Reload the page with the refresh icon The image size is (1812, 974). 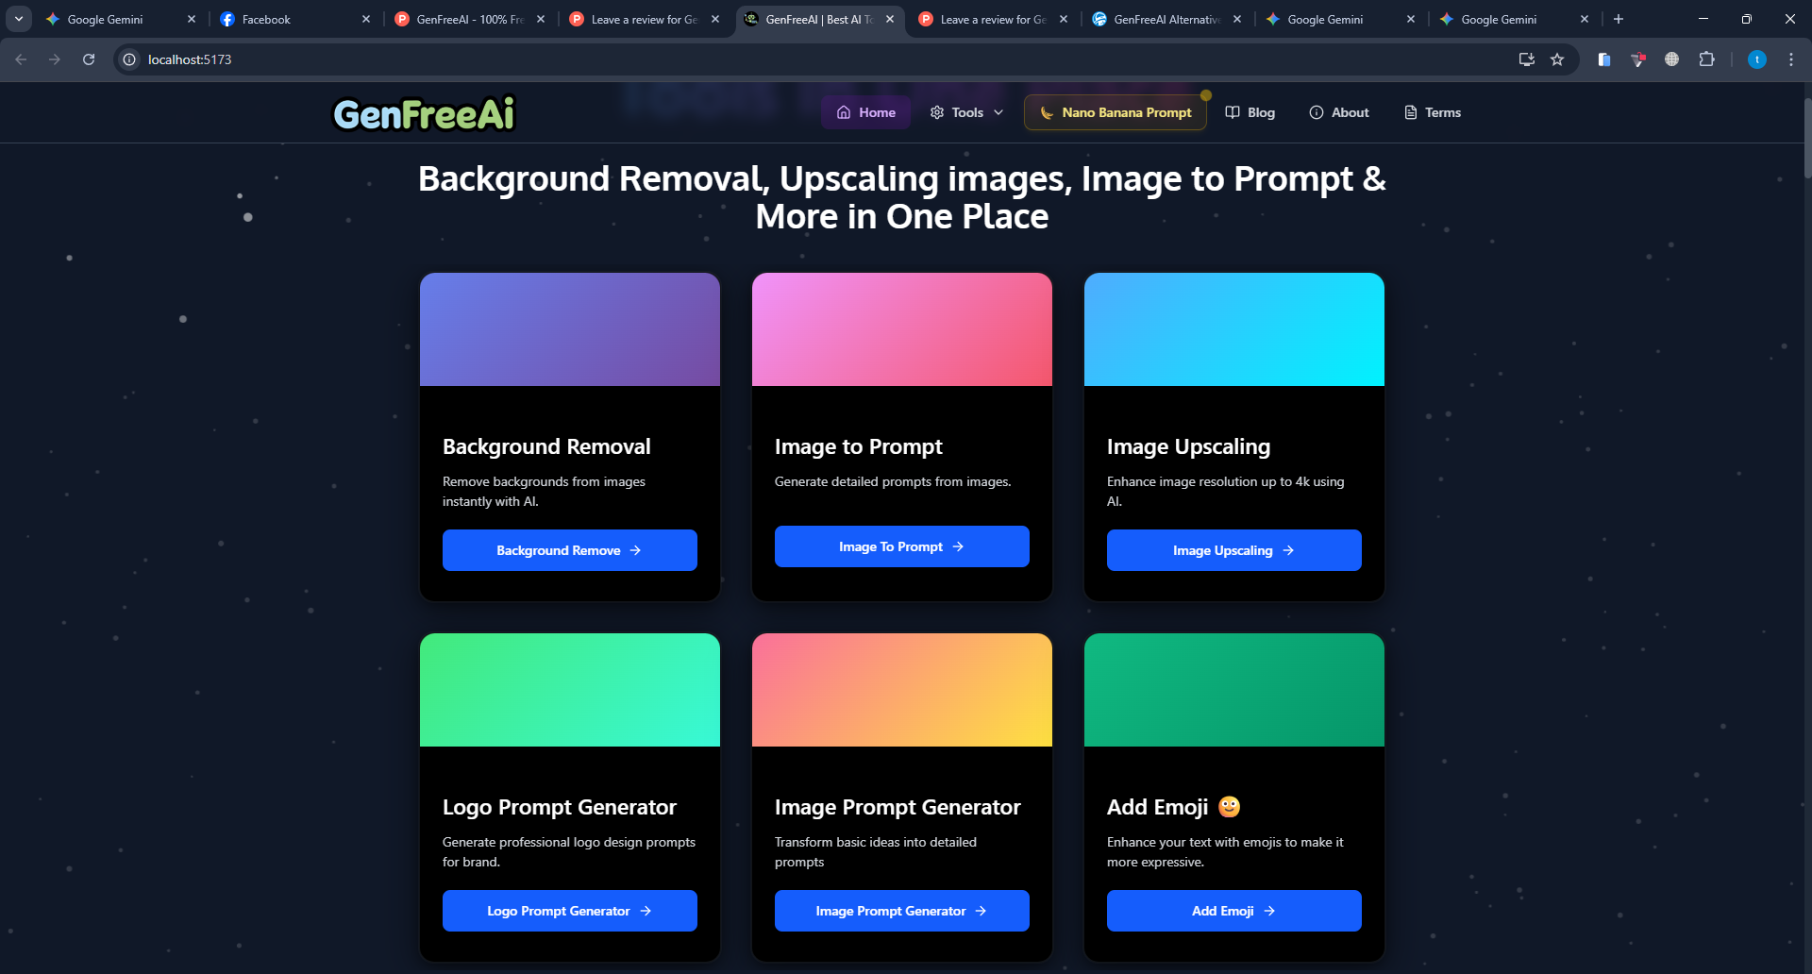pos(88,59)
